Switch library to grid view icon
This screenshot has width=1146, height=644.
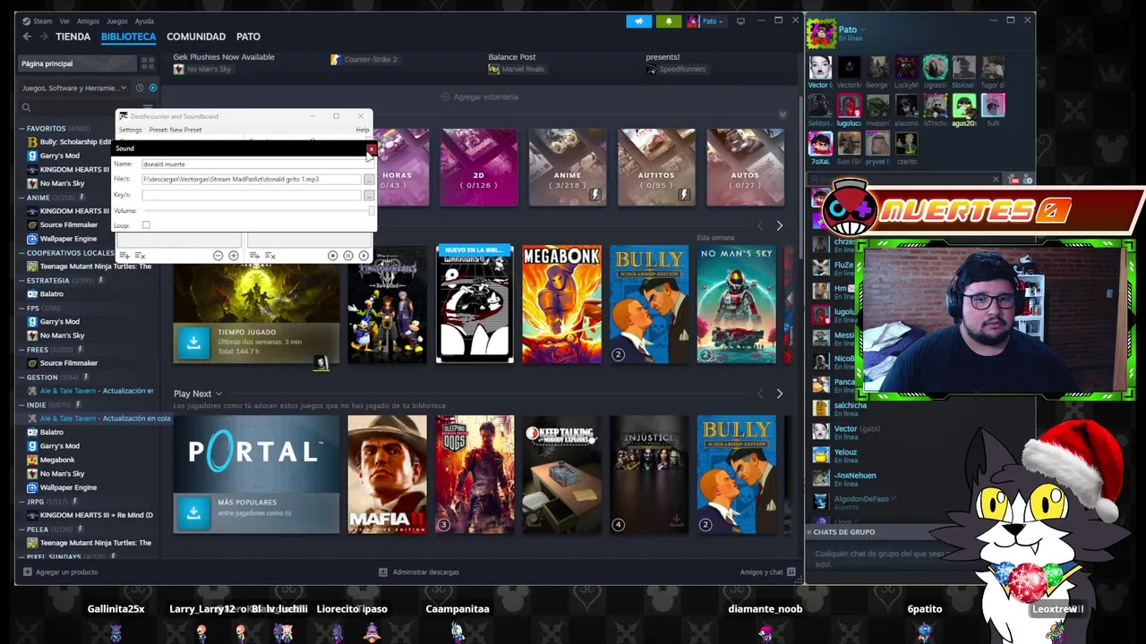148,64
